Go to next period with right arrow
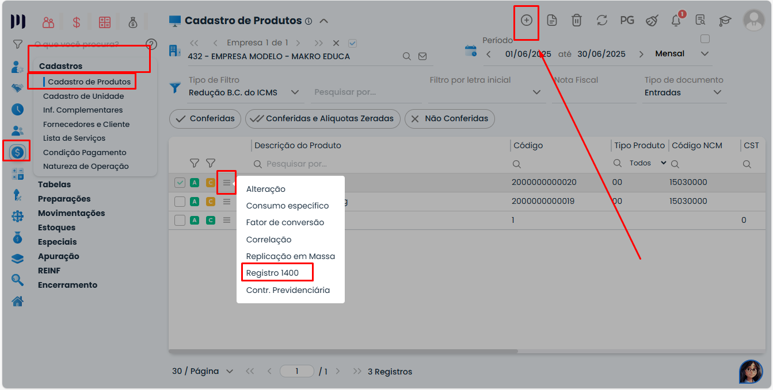 tap(640, 55)
